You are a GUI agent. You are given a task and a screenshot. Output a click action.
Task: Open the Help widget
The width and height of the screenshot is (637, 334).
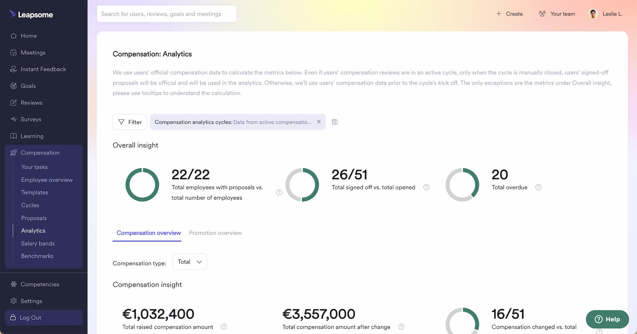coord(607,319)
